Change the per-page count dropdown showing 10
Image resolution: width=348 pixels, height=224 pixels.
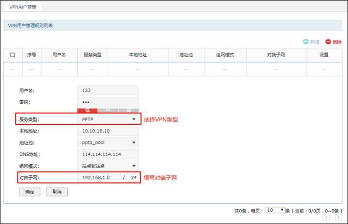pyautogui.click(x=275, y=211)
